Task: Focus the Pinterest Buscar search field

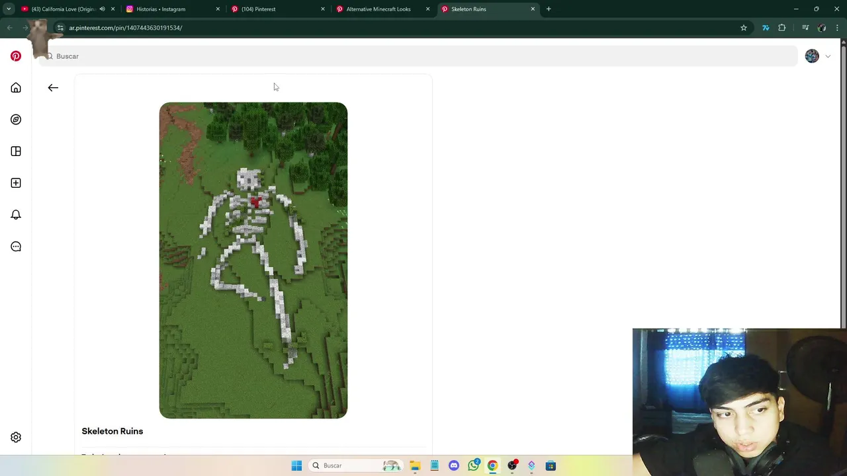Action: tap(418, 56)
